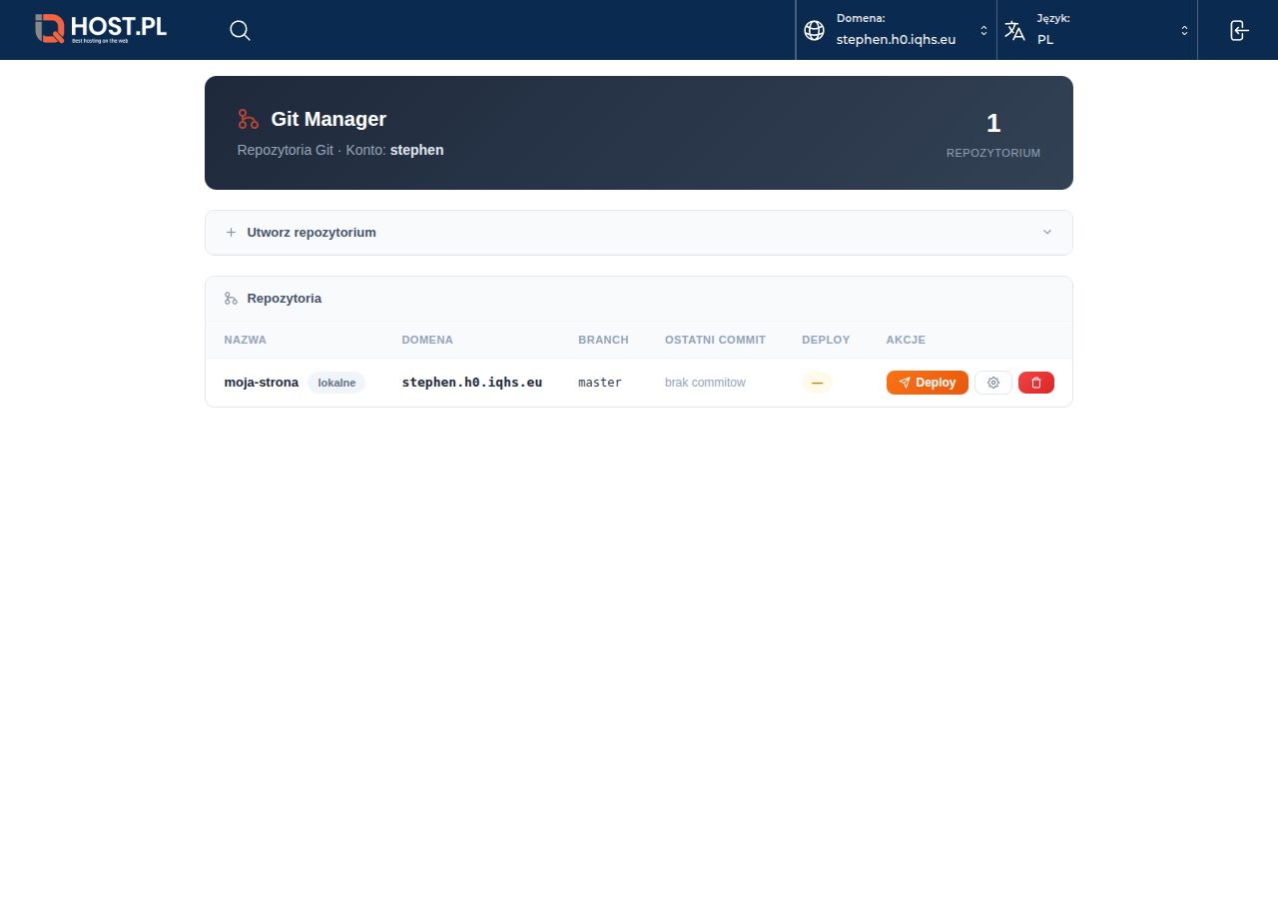The image size is (1278, 899).
Task: Open the search by clicking the magnifier icon
Action: (240, 30)
